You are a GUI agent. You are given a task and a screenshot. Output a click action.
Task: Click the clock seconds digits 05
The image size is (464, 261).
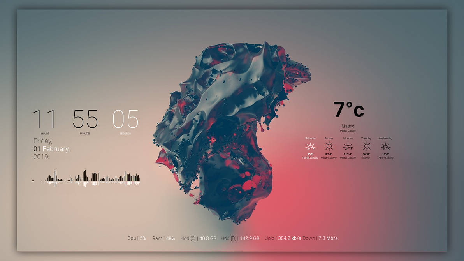[125, 119]
